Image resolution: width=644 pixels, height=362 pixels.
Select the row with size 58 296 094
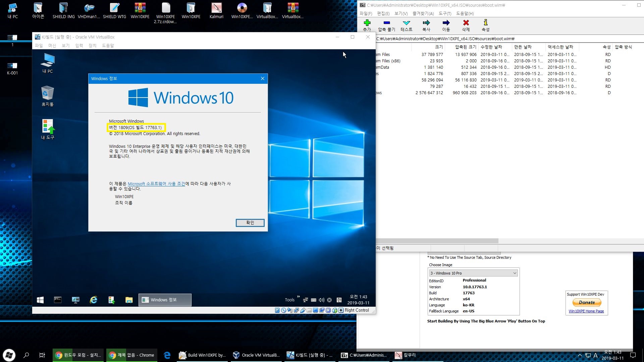pos(509,80)
